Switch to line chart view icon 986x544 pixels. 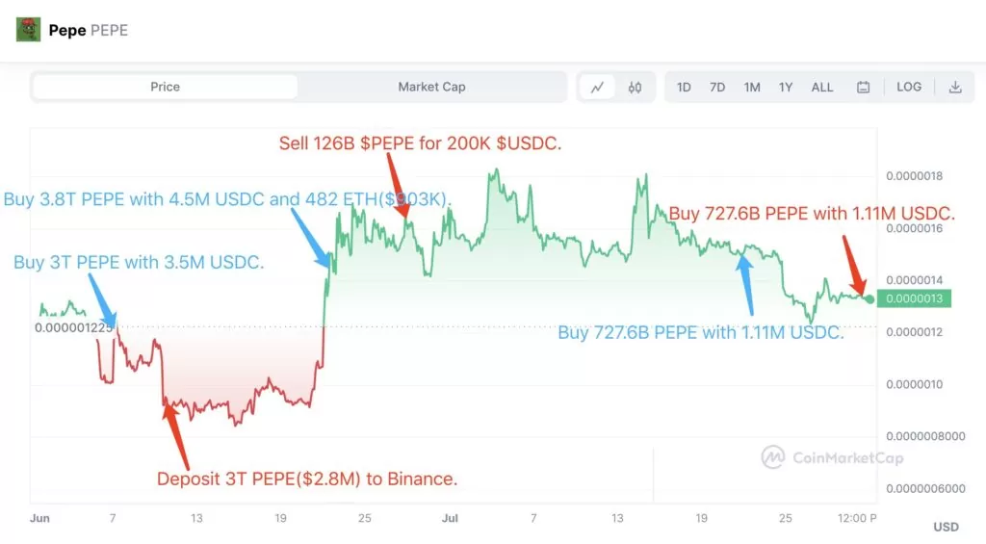597,87
